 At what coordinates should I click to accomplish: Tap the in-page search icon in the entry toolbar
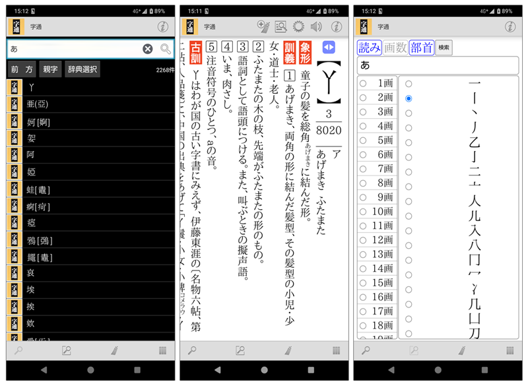281,27
